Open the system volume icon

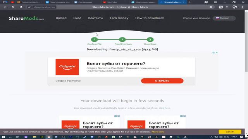(x=221, y=137)
